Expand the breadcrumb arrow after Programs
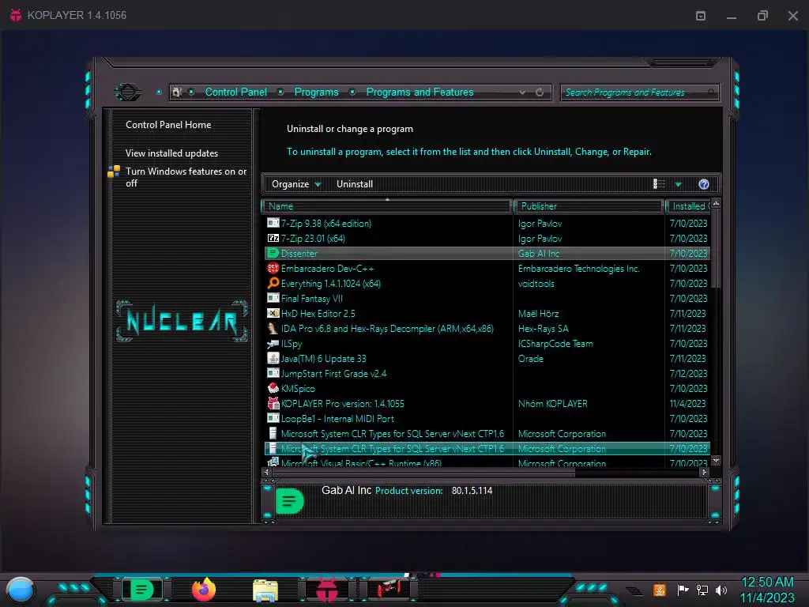The width and height of the screenshot is (809, 607). point(352,92)
